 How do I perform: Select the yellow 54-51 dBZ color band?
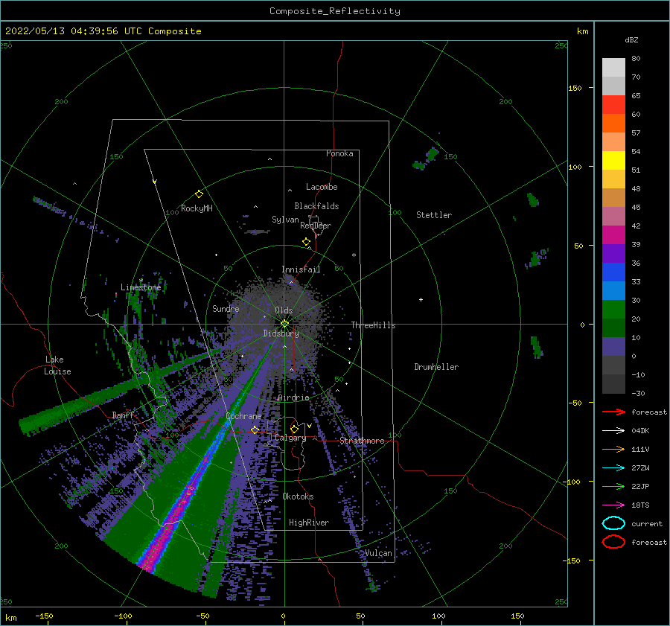(x=613, y=161)
